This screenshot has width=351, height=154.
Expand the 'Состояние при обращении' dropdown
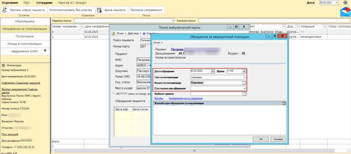pos(244,89)
